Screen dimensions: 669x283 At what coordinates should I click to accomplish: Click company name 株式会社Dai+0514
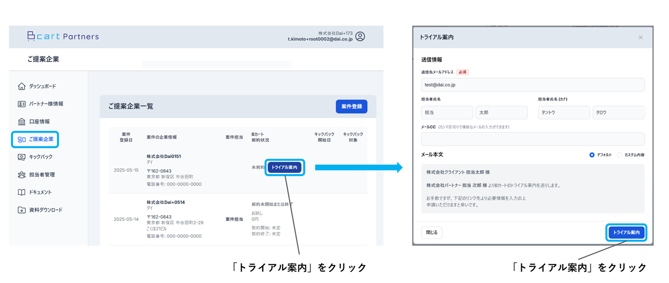click(x=165, y=202)
